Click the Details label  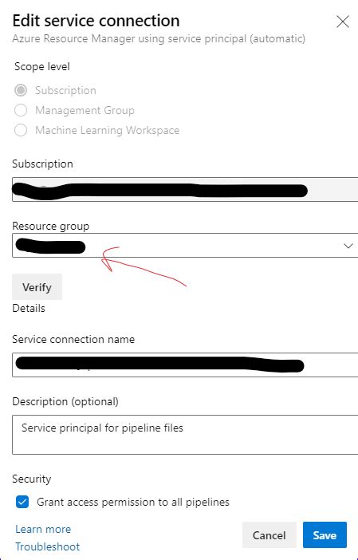click(29, 308)
